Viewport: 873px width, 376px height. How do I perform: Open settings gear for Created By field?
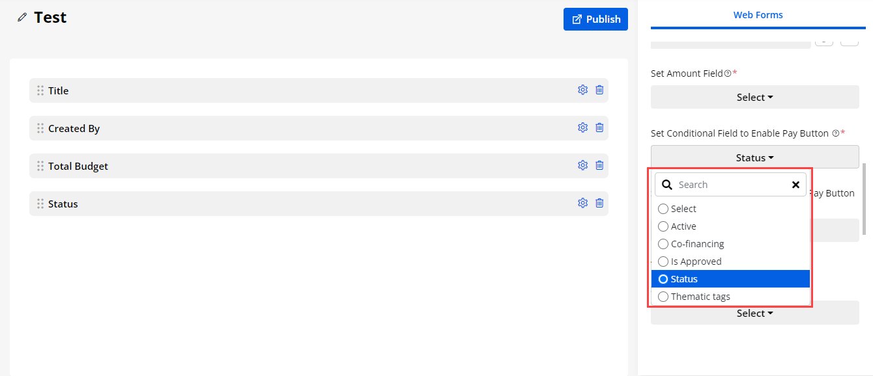click(582, 128)
